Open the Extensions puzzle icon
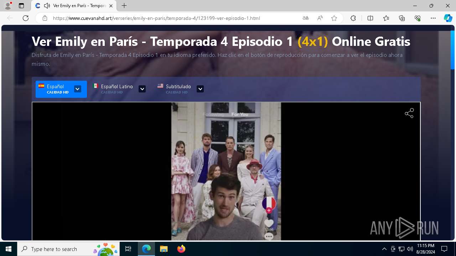 click(x=353, y=18)
